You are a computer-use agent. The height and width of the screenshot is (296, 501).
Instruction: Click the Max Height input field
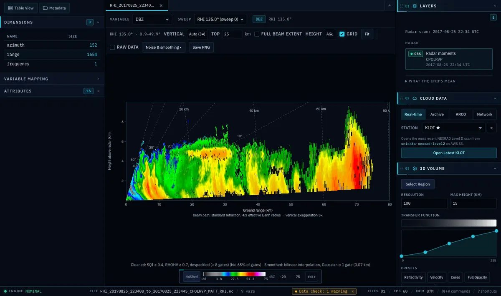tap(473, 203)
